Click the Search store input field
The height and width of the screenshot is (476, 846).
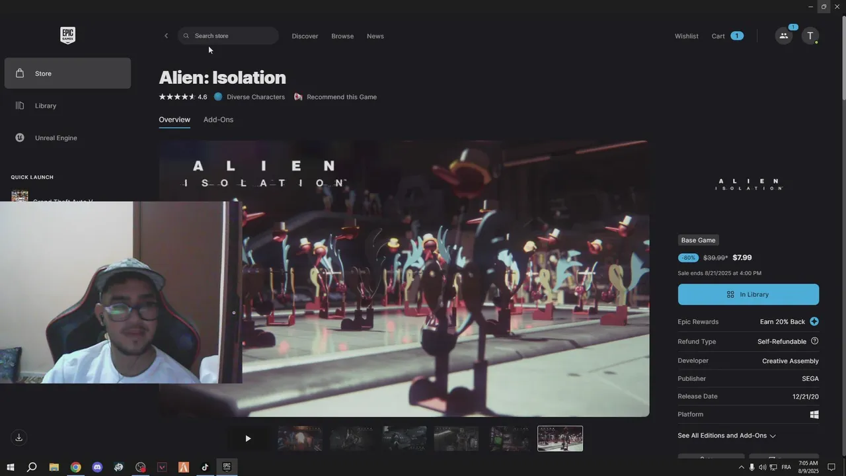click(228, 36)
